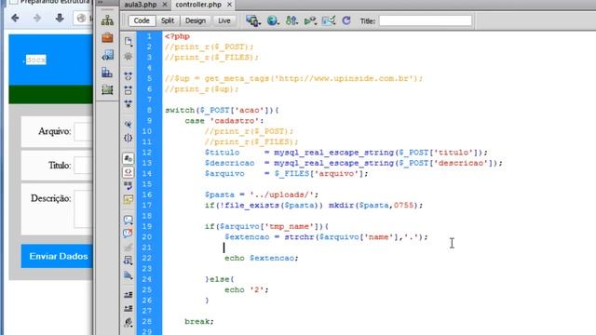Click the "$pasta = '../uploads/';" line
The height and width of the screenshot is (335, 596).
click(262, 194)
